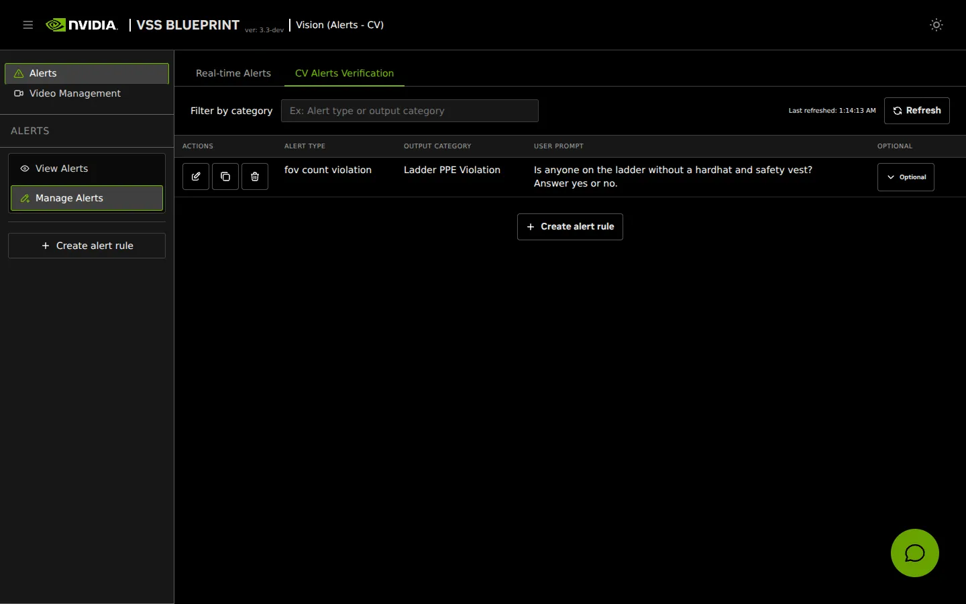
Task: Click sidebar Create alert rule button
Action: [x=87, y=246]
